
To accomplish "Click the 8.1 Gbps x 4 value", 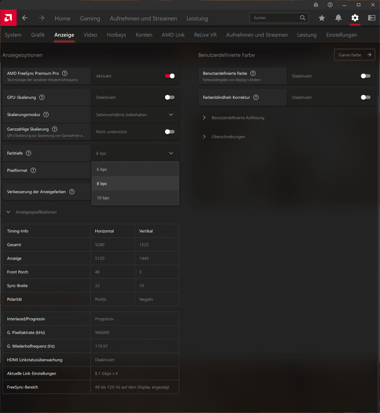I will coord(106,374).
